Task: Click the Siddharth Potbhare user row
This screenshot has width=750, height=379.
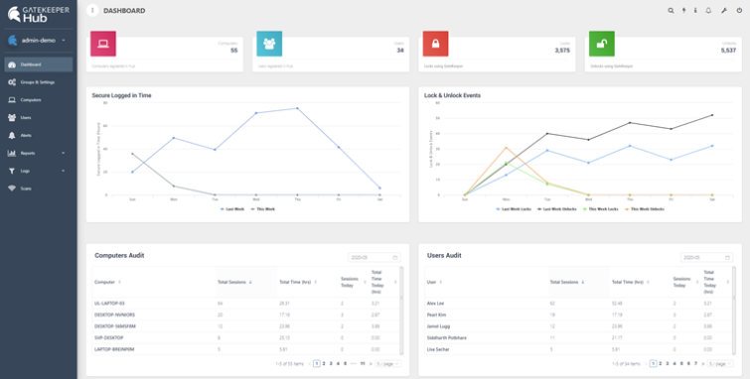Action: coord(578,338)
